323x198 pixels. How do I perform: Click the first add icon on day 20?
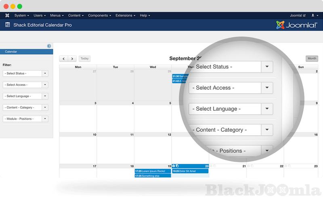click(174, 166)
